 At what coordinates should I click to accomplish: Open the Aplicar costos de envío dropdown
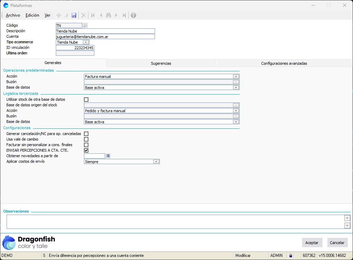coord(156,162)
